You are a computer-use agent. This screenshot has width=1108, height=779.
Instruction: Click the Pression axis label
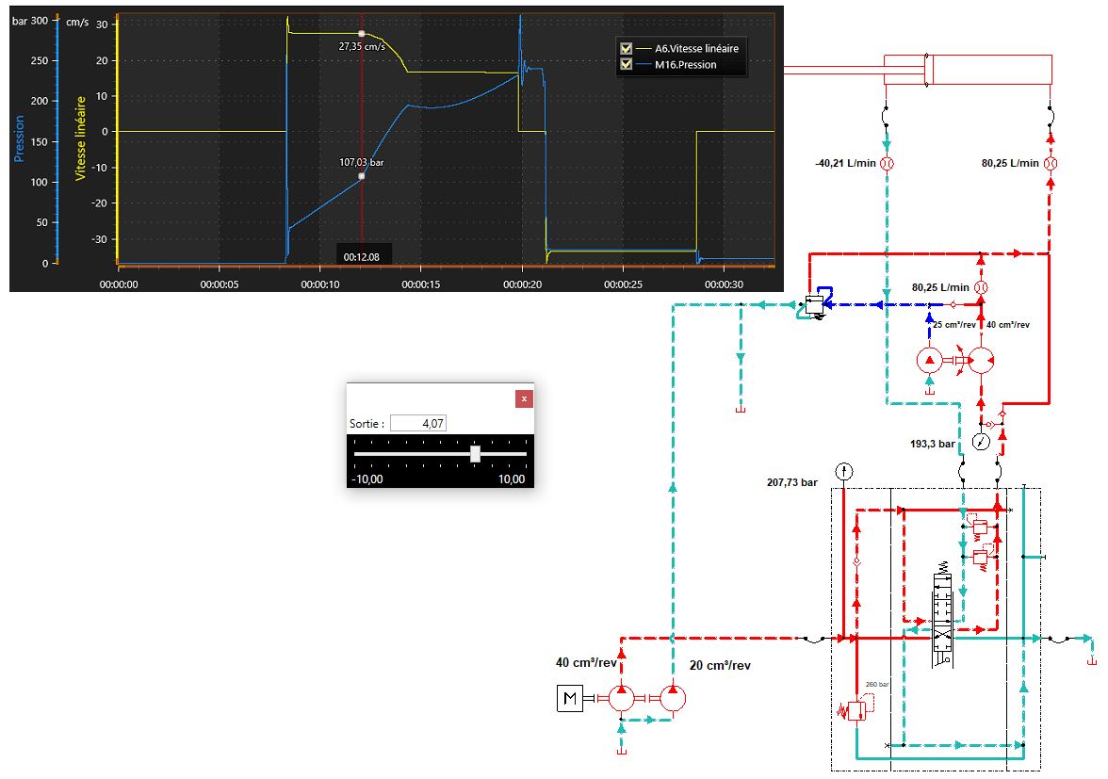pyautogui.click(x=19, y=139)
